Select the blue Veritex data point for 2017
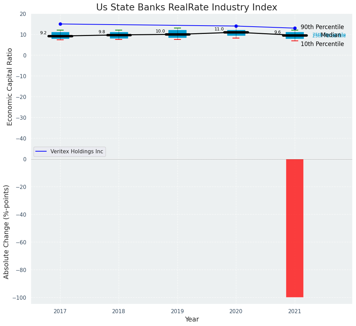Viewport: 356px width, 326px height. pyautogui.click(x=60, y=24)
